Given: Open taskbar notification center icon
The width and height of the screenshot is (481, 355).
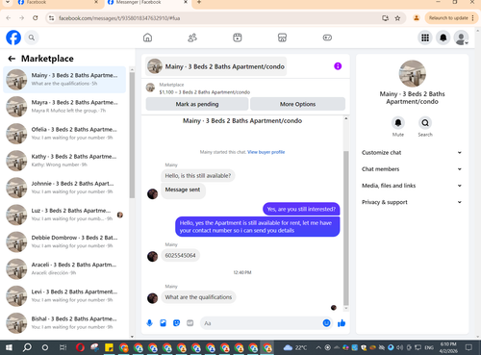Looking at the screenshot, I should (468, 347).
